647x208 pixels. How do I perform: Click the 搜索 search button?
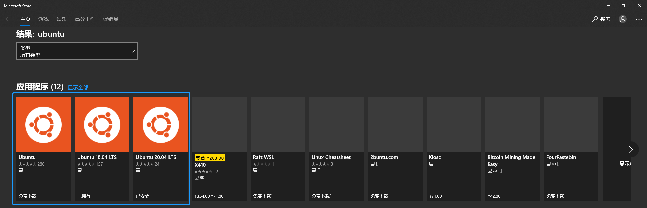tap(602, 19)
